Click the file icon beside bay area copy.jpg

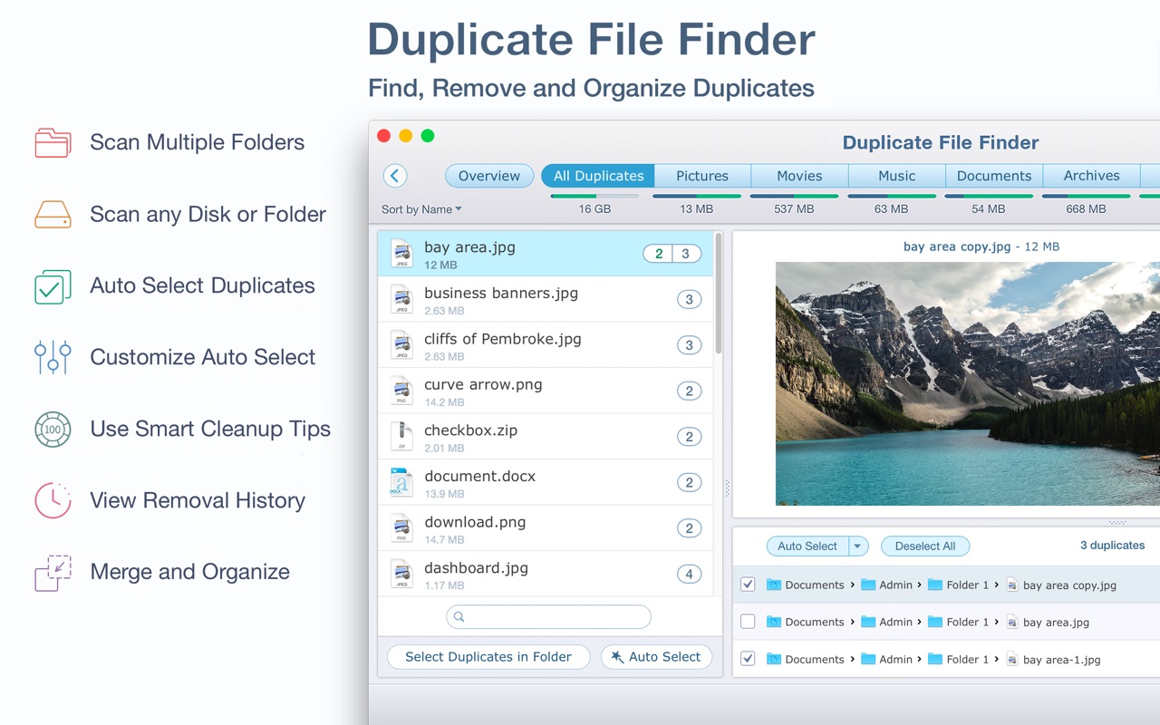point(1012,585)
